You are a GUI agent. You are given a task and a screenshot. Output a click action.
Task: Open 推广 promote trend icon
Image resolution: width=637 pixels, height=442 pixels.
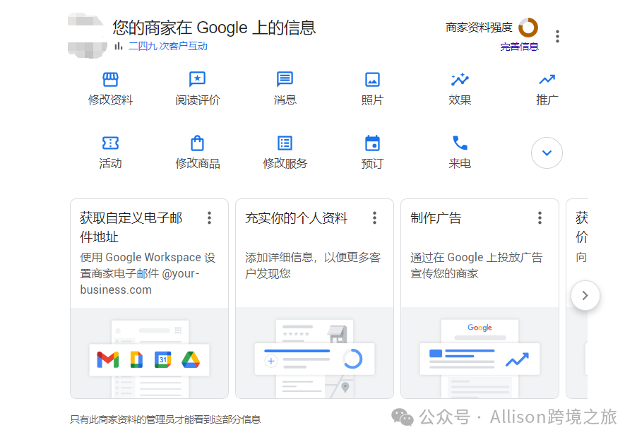[547, 79]
